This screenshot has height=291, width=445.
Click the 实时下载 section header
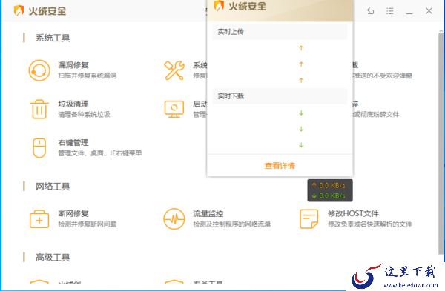click(x=280, y=96)
